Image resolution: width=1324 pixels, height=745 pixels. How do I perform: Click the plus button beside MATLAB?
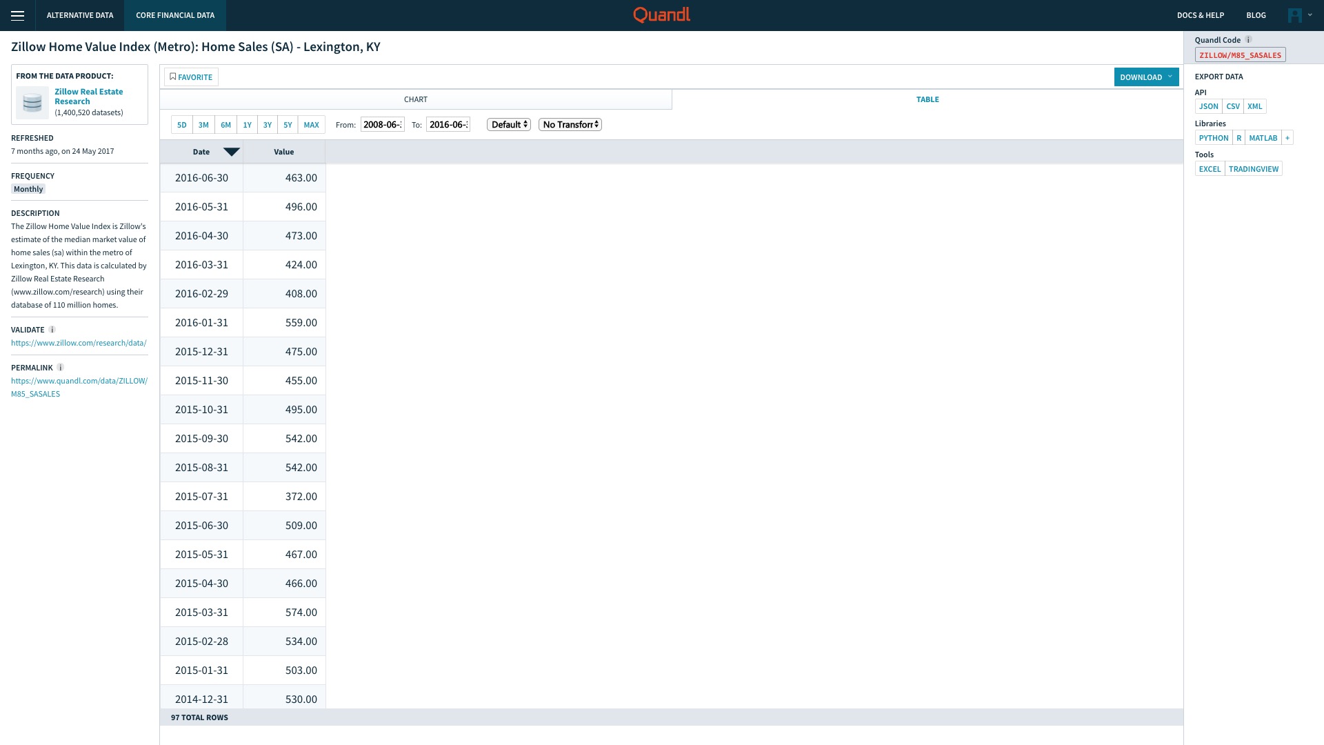(x=1287, y=138)
